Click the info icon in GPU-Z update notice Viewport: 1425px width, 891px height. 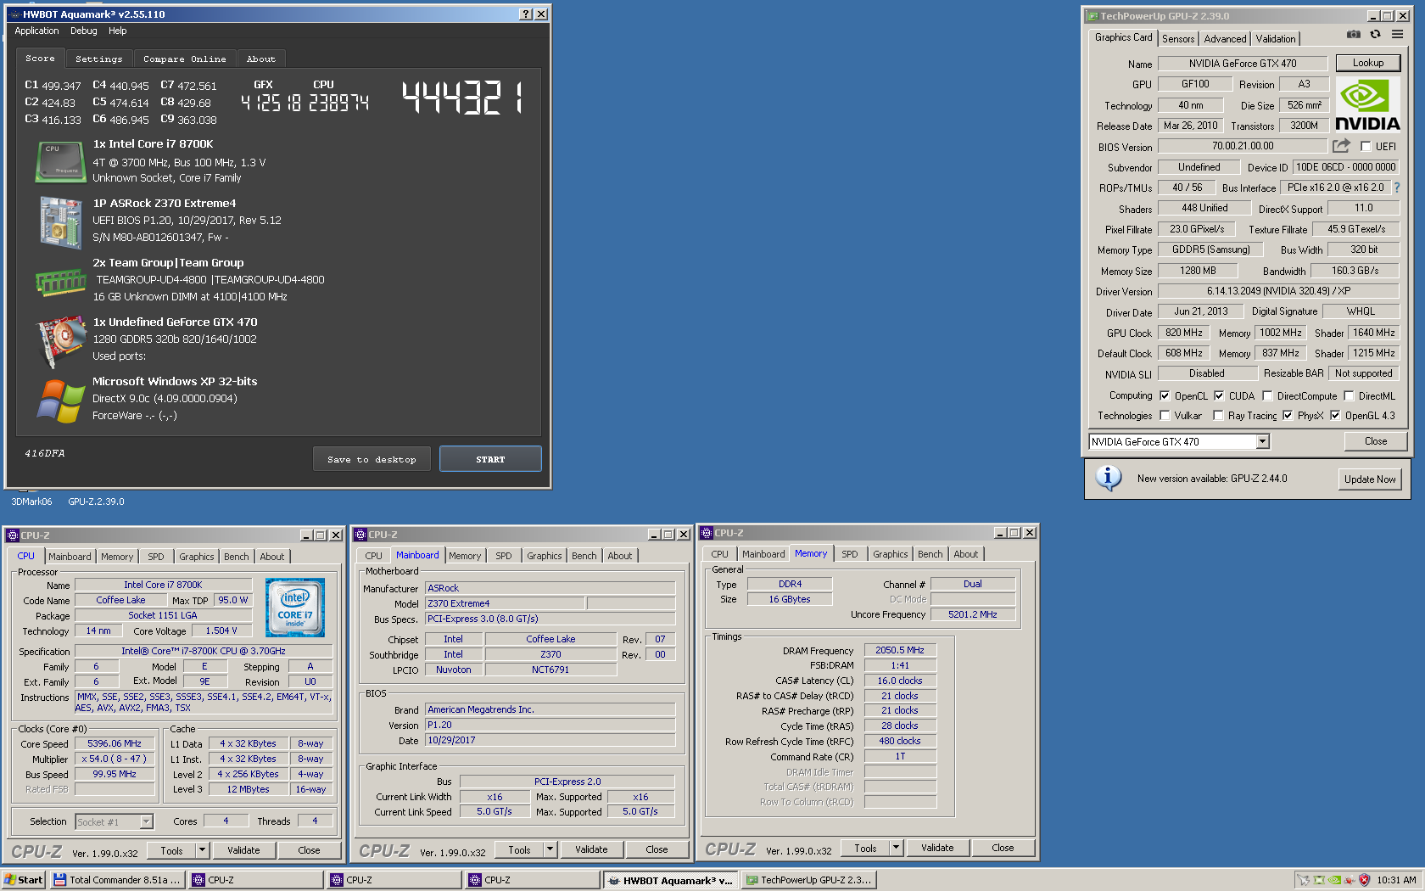pyautogui.click(x=1109, y=478)
